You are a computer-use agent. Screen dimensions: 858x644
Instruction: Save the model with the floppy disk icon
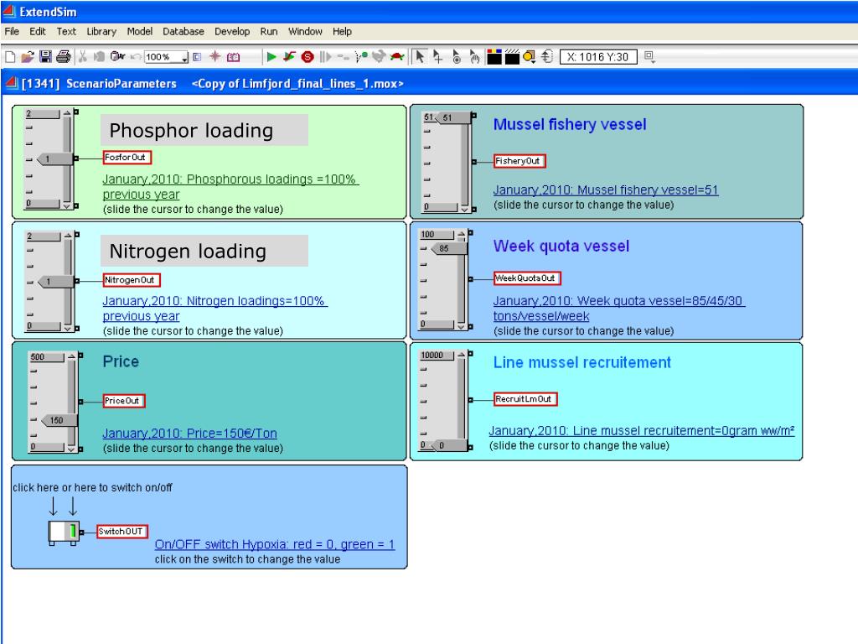point(45,56)
